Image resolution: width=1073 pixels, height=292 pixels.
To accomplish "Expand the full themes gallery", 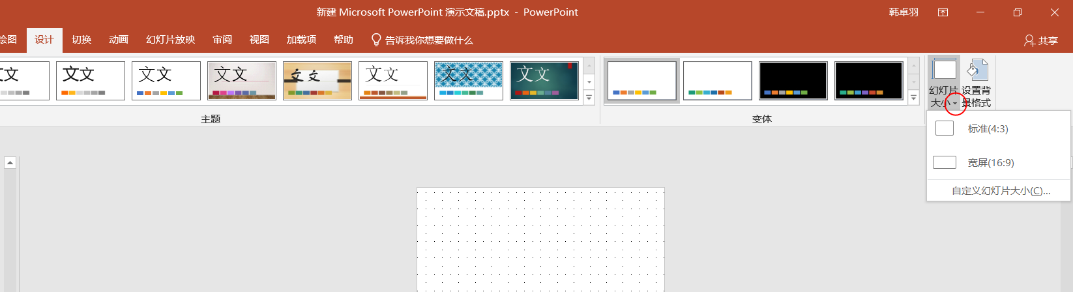I will click(x=589, y=98).
